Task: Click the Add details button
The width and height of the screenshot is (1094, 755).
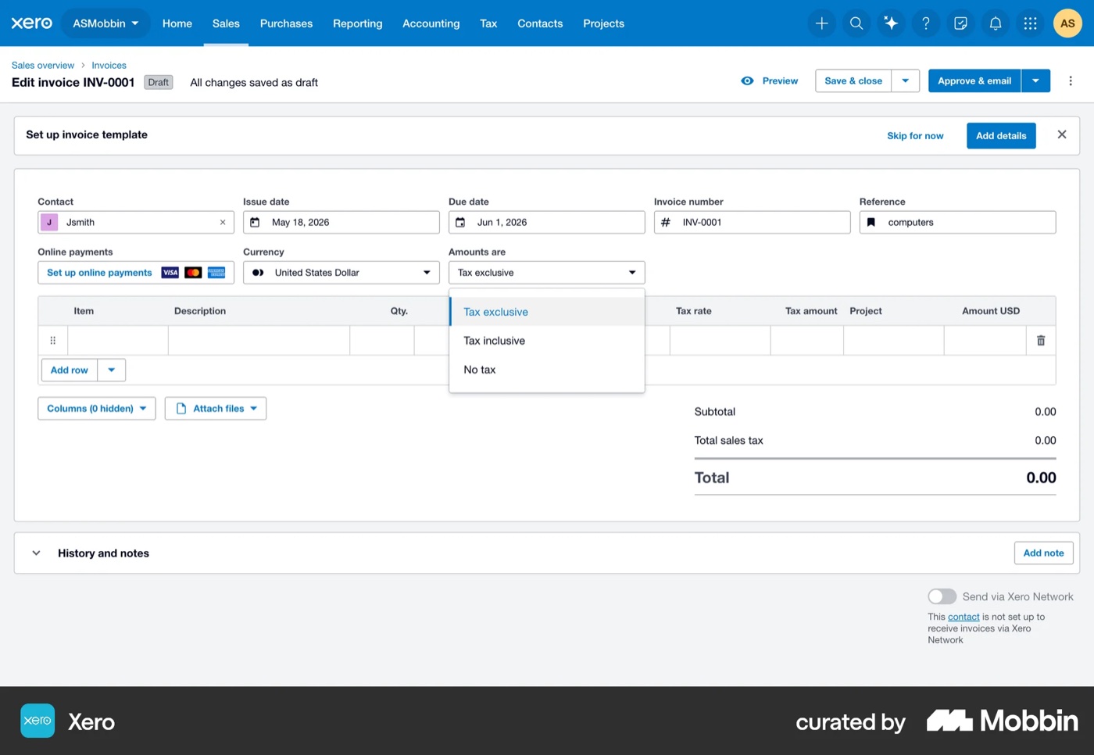Action: click(x=1001, y=136)
